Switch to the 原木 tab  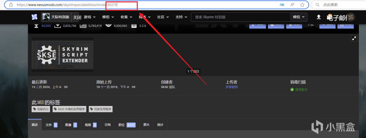click(x=146, y=125)
